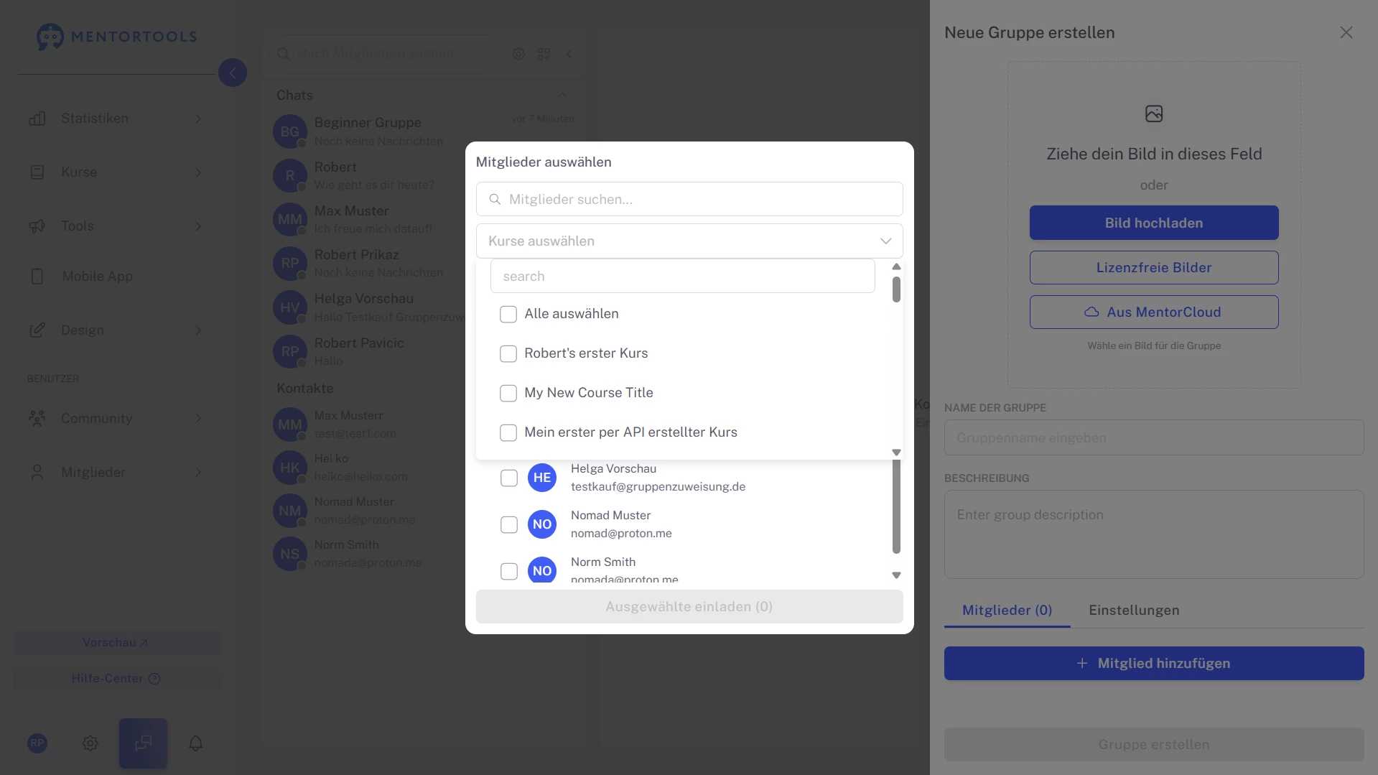Screen dimensions: 1378x775
Task: Expand the Community sidebar section
Action: [x=115, y=418]
